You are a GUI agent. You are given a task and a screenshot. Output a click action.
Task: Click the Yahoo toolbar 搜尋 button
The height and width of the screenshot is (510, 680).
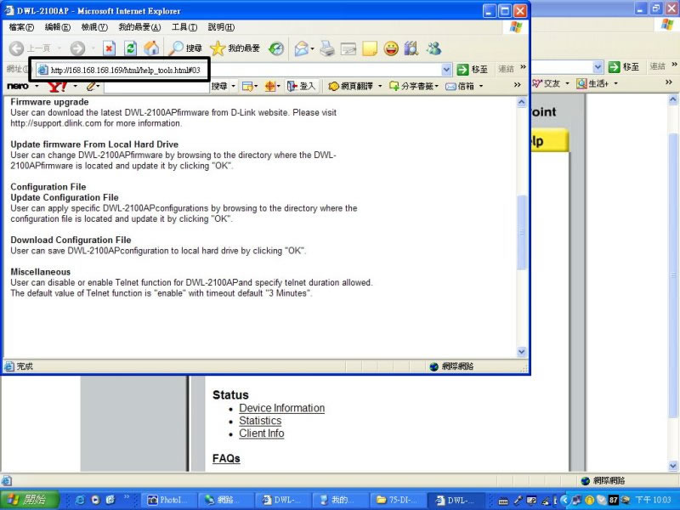(x=219, y=86)
